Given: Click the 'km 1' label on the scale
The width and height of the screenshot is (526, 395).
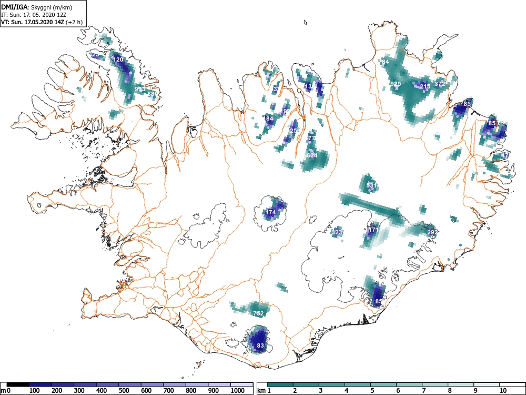Looking at the screenshot, I should tap(264, 391).
